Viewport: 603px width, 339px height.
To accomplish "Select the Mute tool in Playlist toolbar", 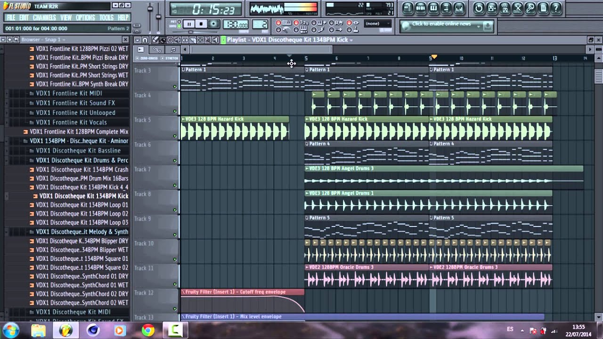I will click(x=178, y=40).
